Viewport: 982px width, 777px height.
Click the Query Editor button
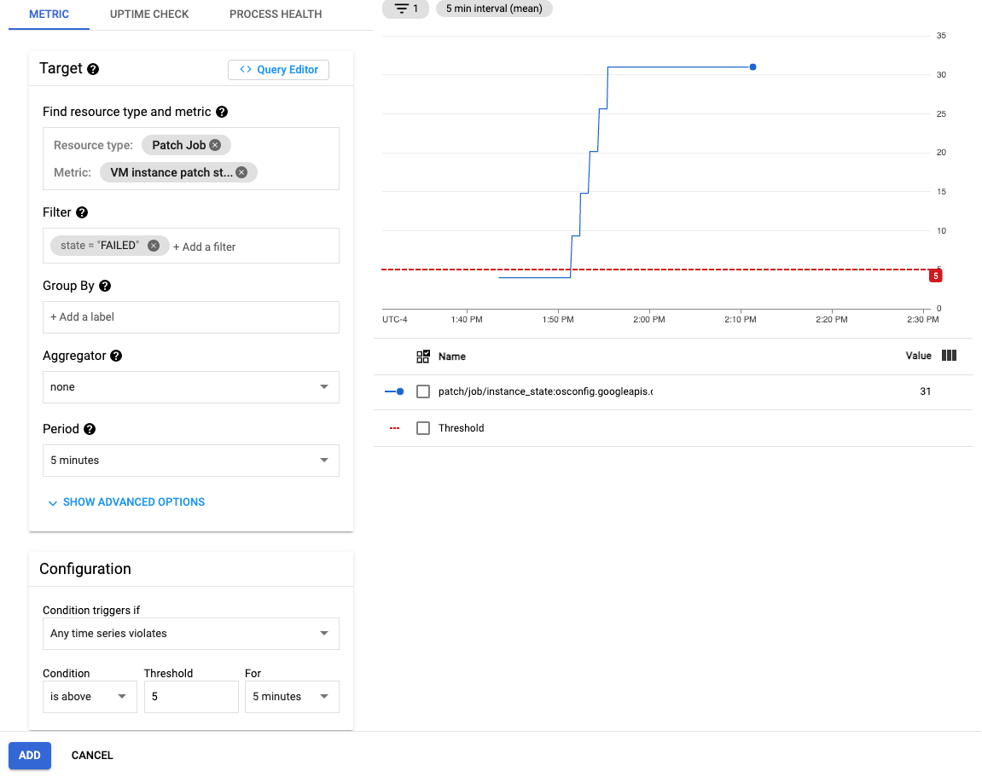[x=278, y=70]
